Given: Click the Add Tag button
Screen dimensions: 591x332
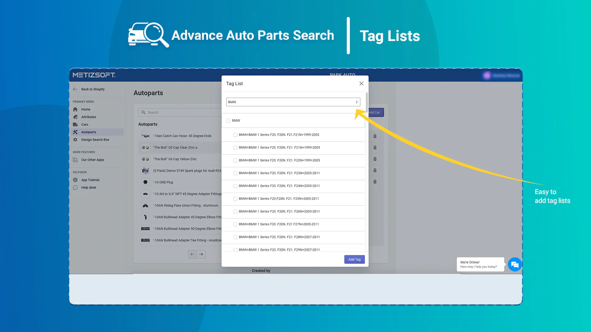Looking at the screenshot, I should click(x=355, y=259).
